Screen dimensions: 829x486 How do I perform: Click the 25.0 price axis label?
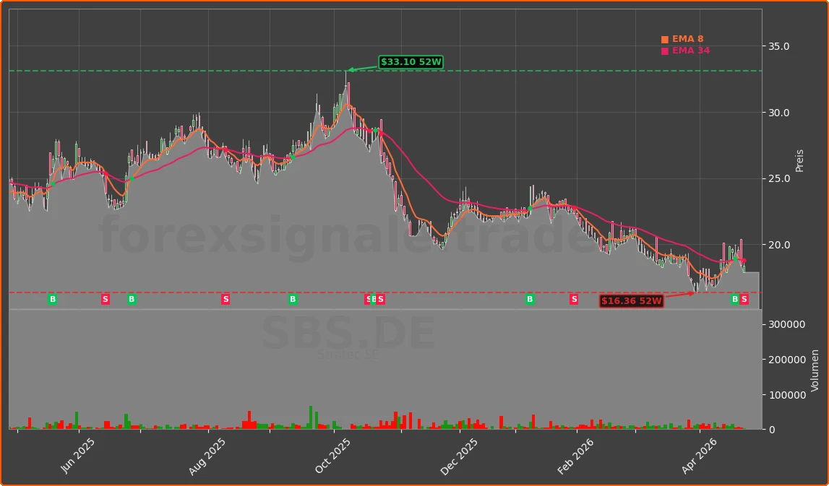779,178
